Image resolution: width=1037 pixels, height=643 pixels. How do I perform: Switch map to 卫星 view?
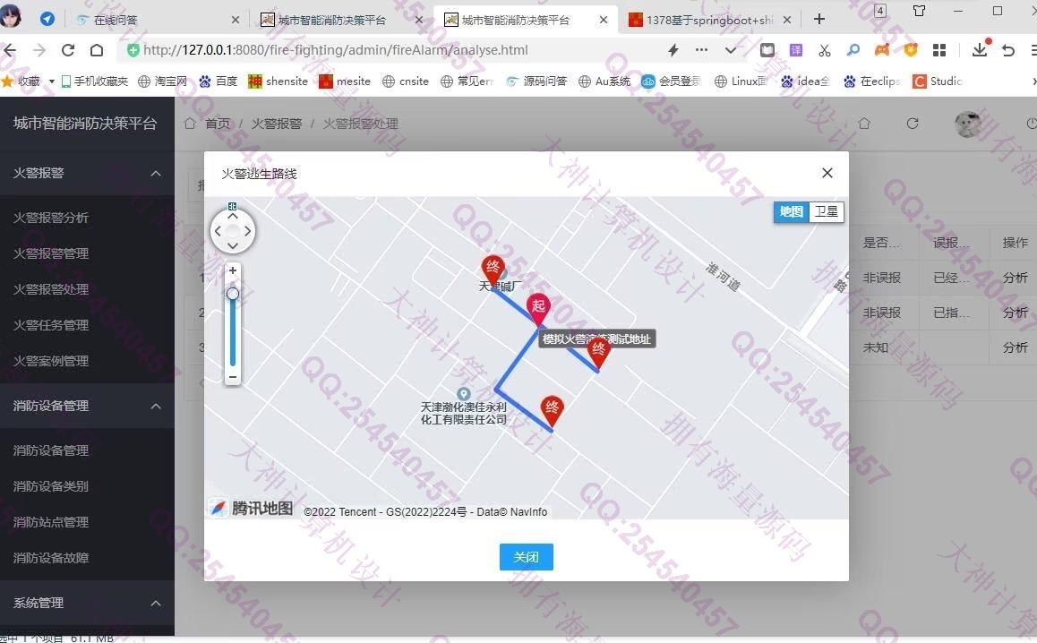826,211
